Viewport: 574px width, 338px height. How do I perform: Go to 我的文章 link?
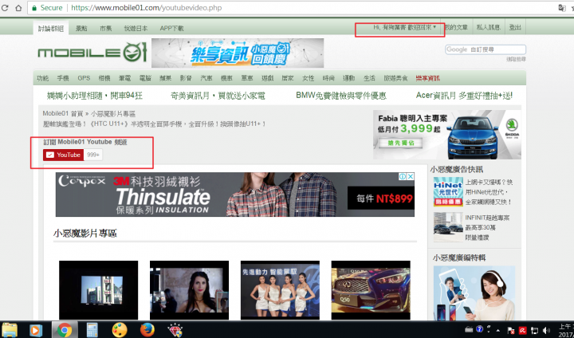(x=456, y=27)
